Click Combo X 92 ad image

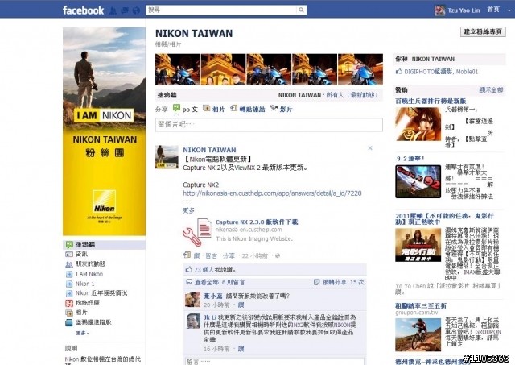(x=418, y=181)
